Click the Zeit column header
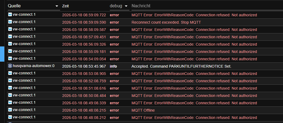Screen dimensions: 283x123 (66, 6)
